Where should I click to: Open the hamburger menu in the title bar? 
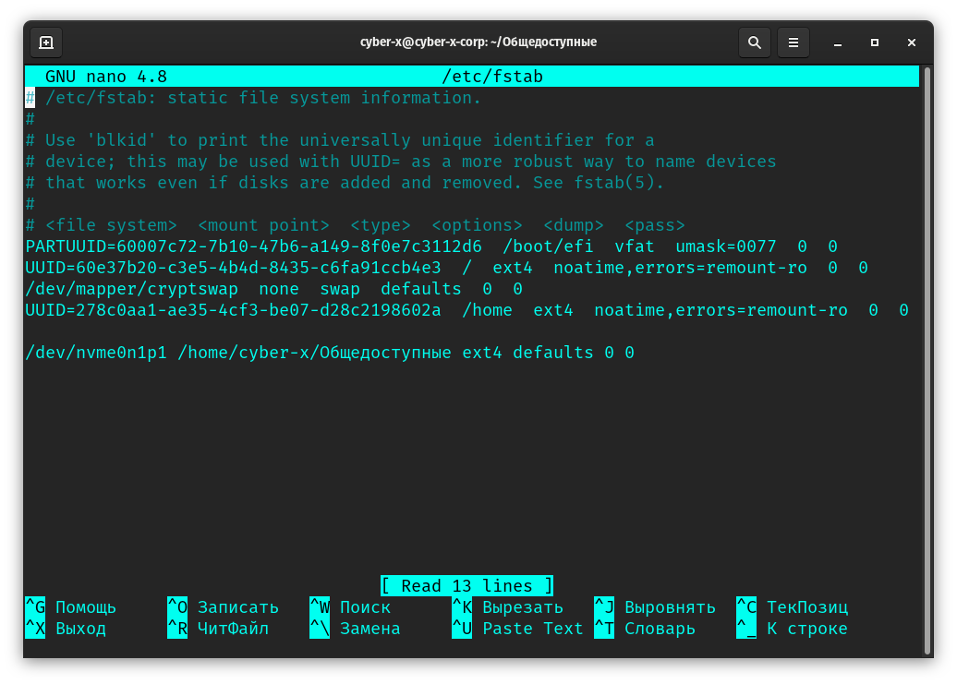click(x=793, y=42)
